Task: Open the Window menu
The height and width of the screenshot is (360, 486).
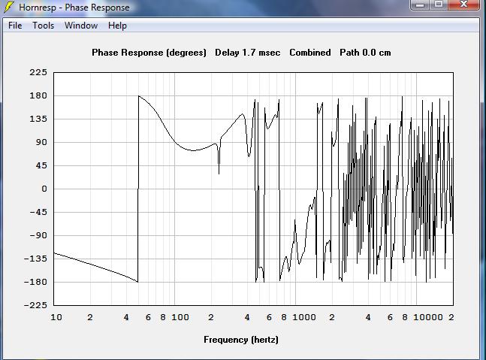Action: tap(81, 26)
